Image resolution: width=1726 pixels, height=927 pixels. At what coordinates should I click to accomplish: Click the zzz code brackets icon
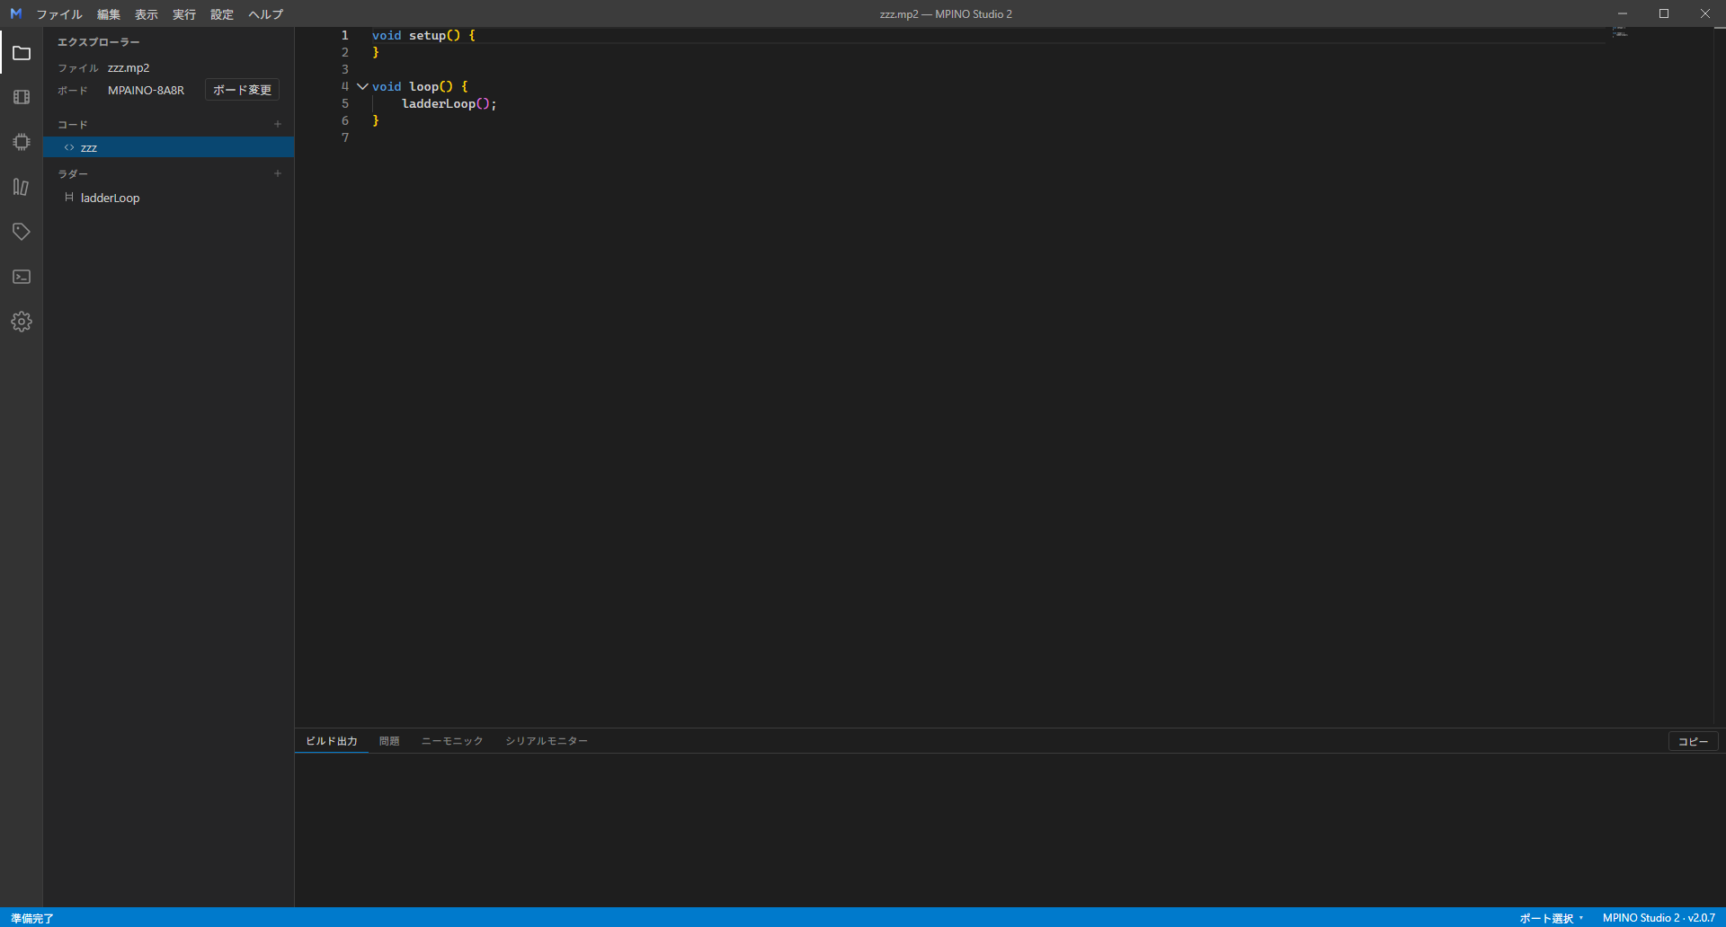[69, 147]
